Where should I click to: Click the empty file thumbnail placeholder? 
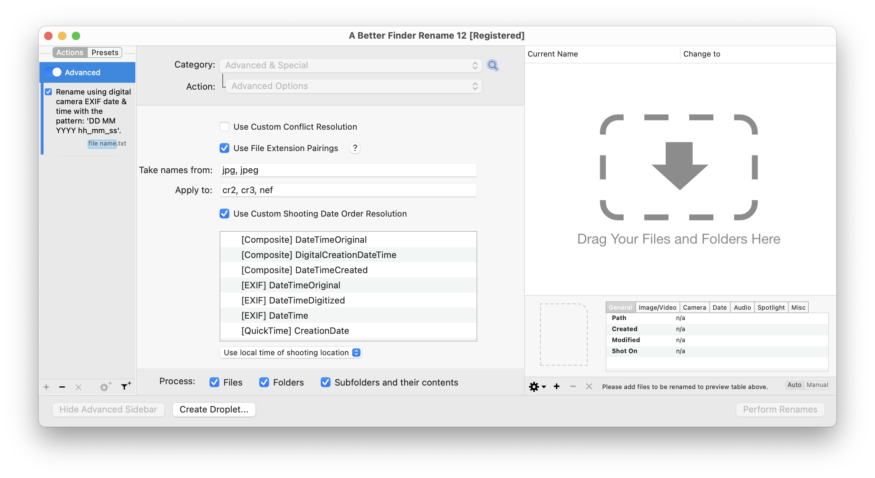coord(564,334)
